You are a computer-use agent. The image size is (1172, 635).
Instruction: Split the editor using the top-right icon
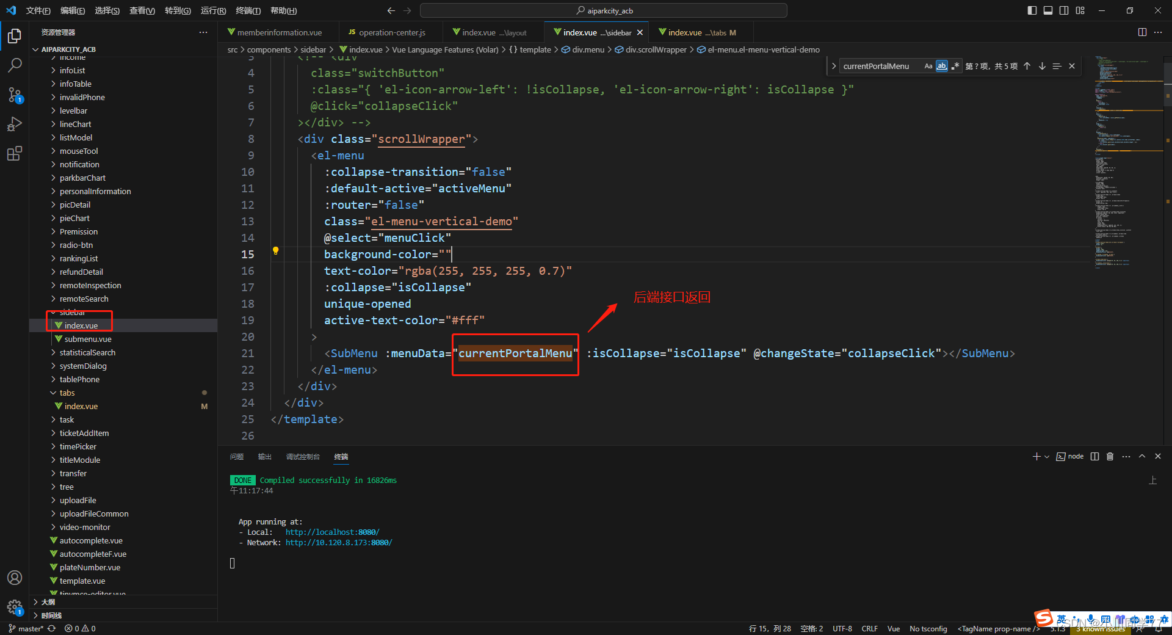pyautogui.click(x=1142, y=32)
